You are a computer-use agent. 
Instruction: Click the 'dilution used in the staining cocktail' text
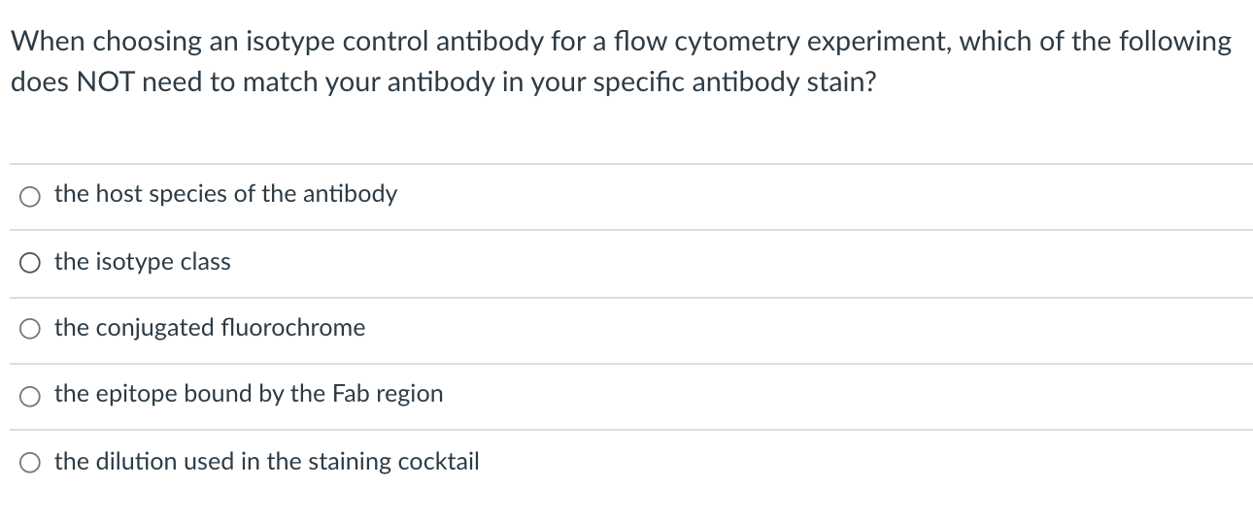point(267,461)
